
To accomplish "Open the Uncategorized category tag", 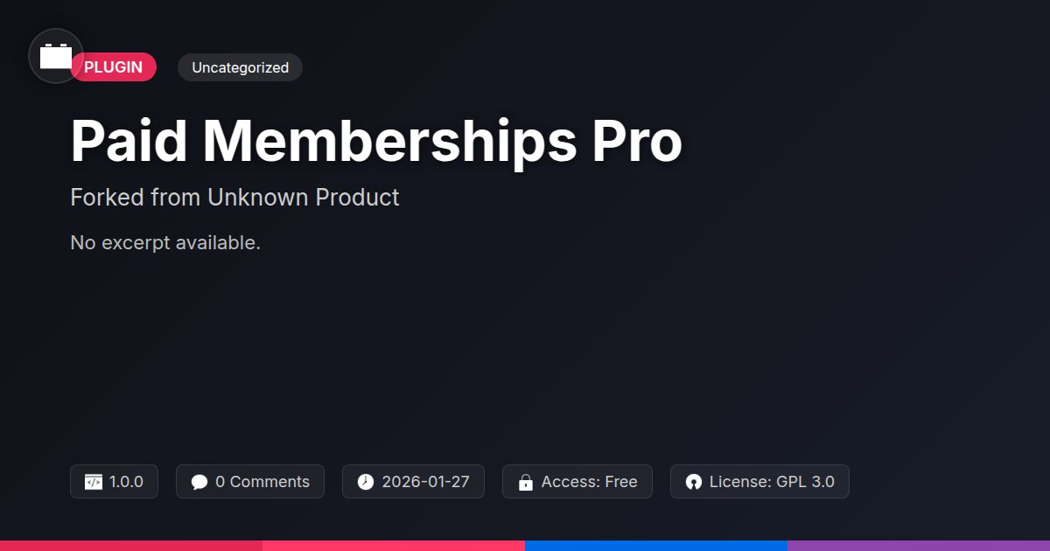I will click(240, 67).
